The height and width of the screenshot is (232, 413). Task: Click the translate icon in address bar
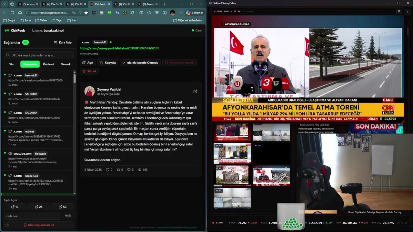[x=74, y=13]
